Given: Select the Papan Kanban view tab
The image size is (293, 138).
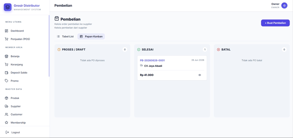Looking at the screenshot, I should tap(91, 36).
